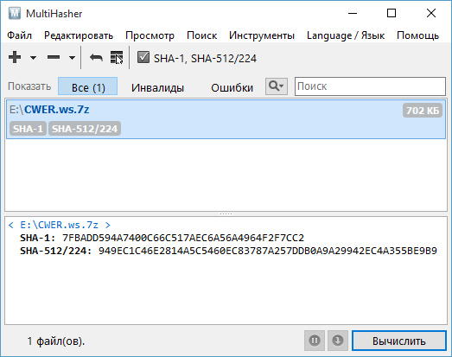Select the Ошибки filter tab
This screenshot has height=357, width=452.
coord(232,87)
